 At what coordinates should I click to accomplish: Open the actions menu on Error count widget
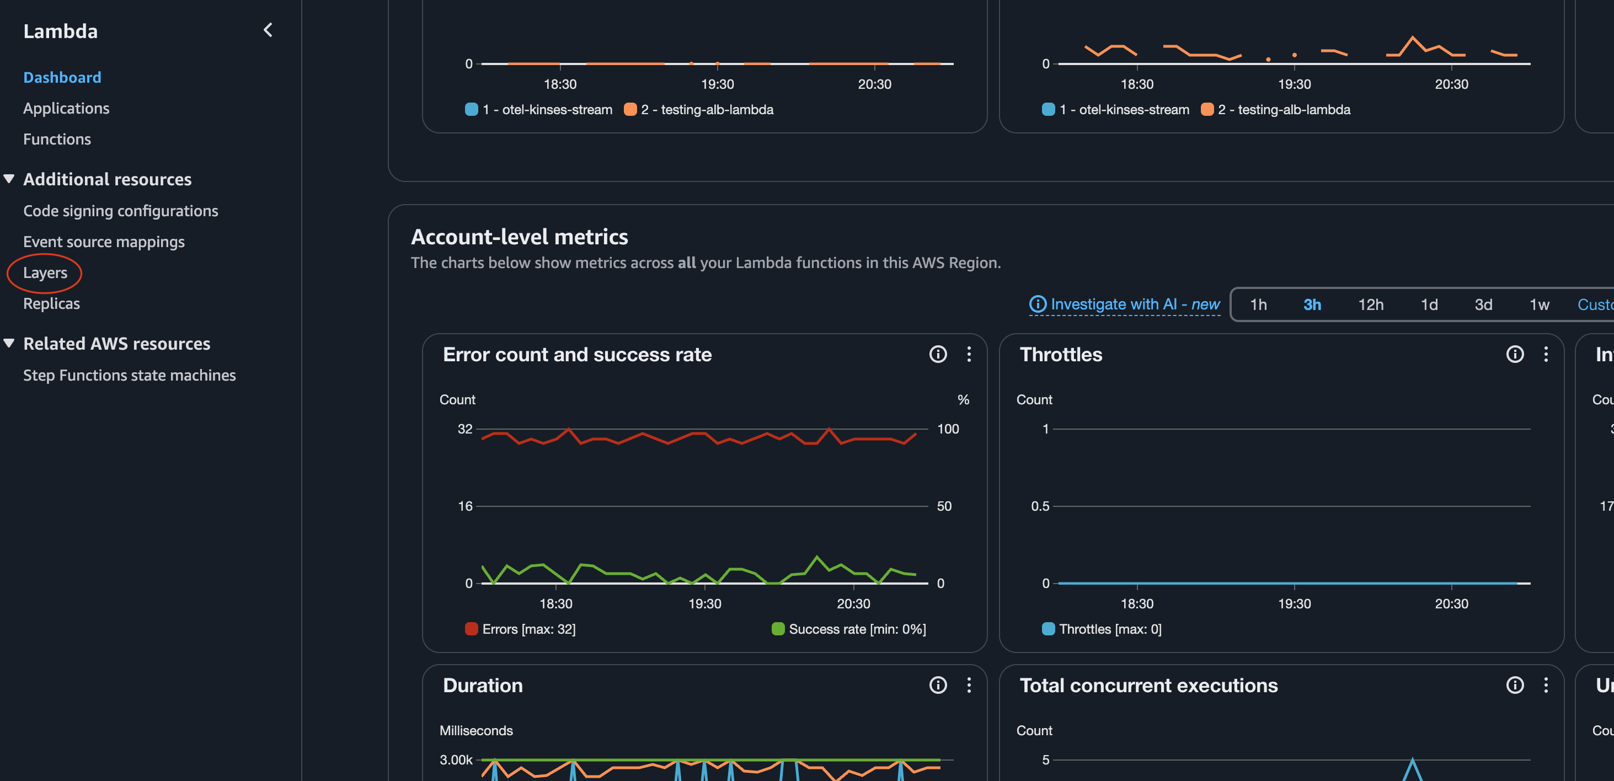(969, 355)
